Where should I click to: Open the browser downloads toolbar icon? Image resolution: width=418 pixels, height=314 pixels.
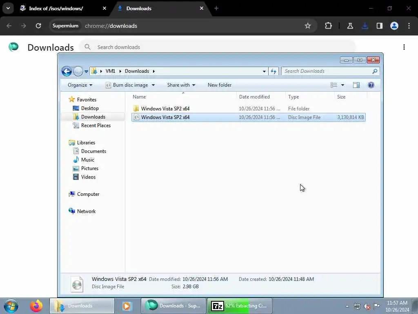(365, 26)
